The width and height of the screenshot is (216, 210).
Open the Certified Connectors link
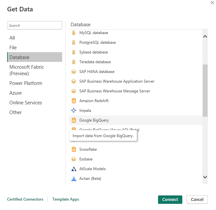25,199
